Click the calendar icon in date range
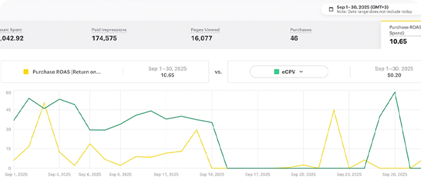Screen dimensions: 421x184 point(331,9)
